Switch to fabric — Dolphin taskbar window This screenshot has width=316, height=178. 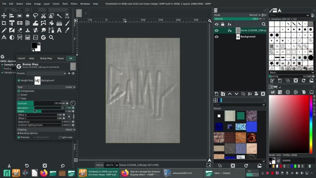click(x=224, y=173)
